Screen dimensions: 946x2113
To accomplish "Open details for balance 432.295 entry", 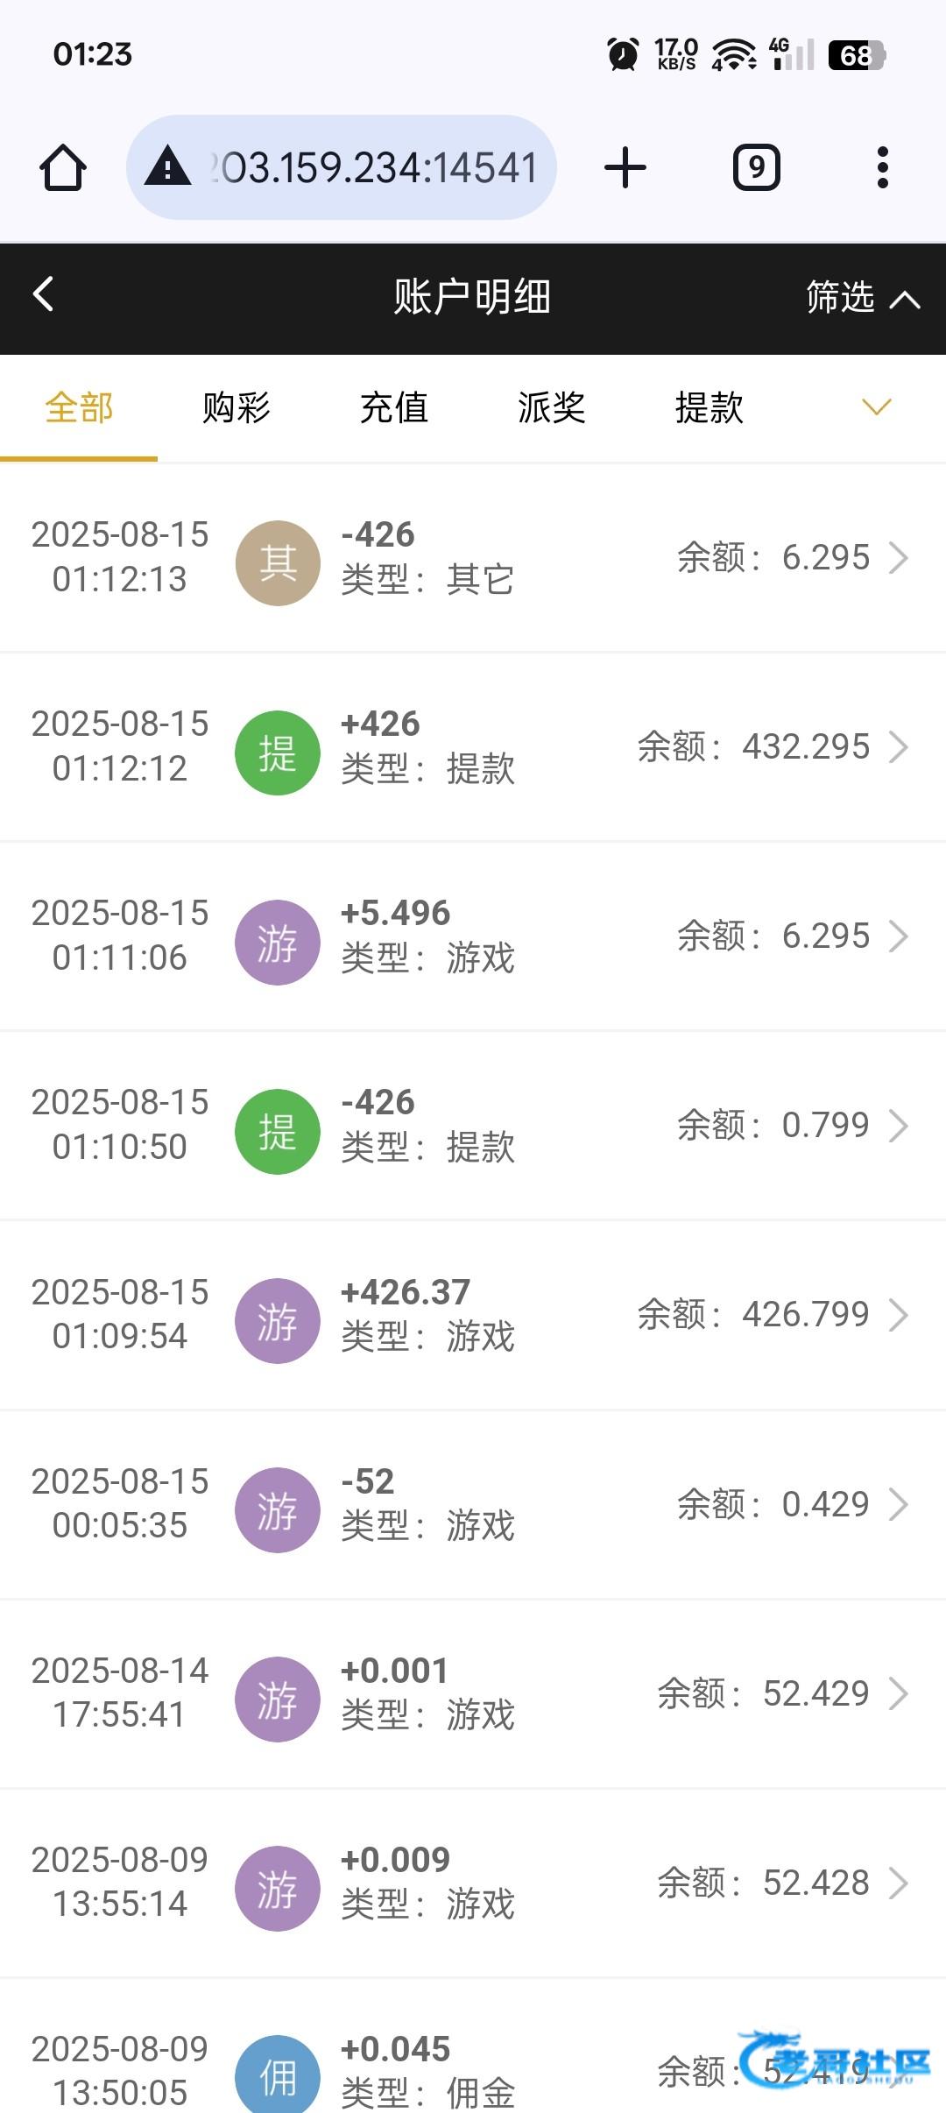I will (x=899, y=747).
